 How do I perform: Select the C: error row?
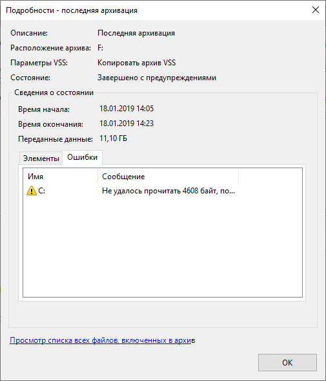point(131,191)
